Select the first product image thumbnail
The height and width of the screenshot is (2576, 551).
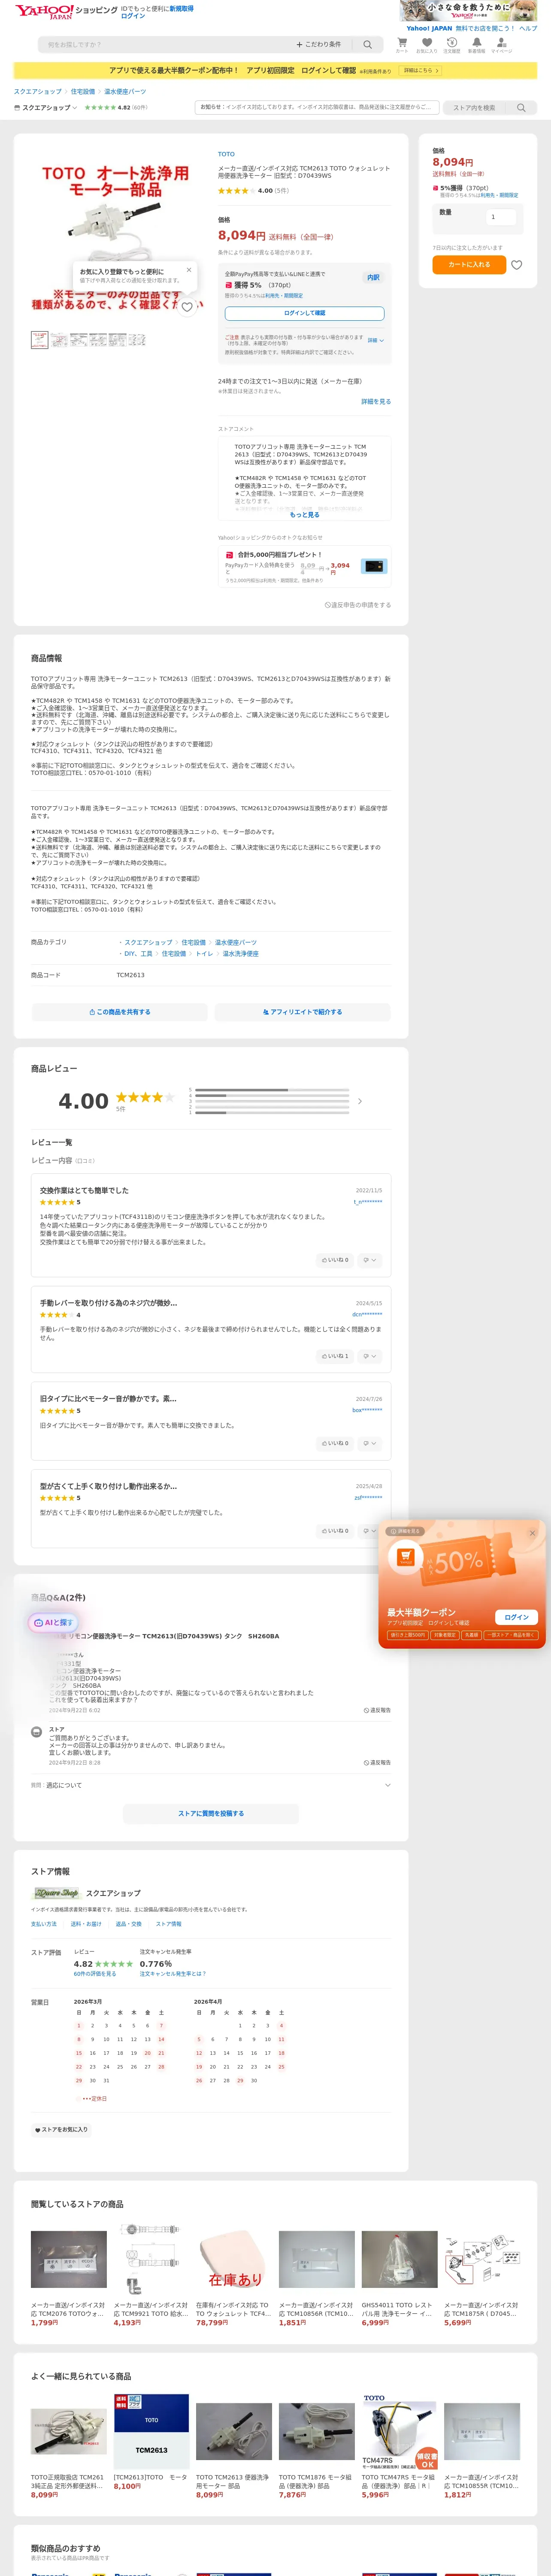click(39, 340)
